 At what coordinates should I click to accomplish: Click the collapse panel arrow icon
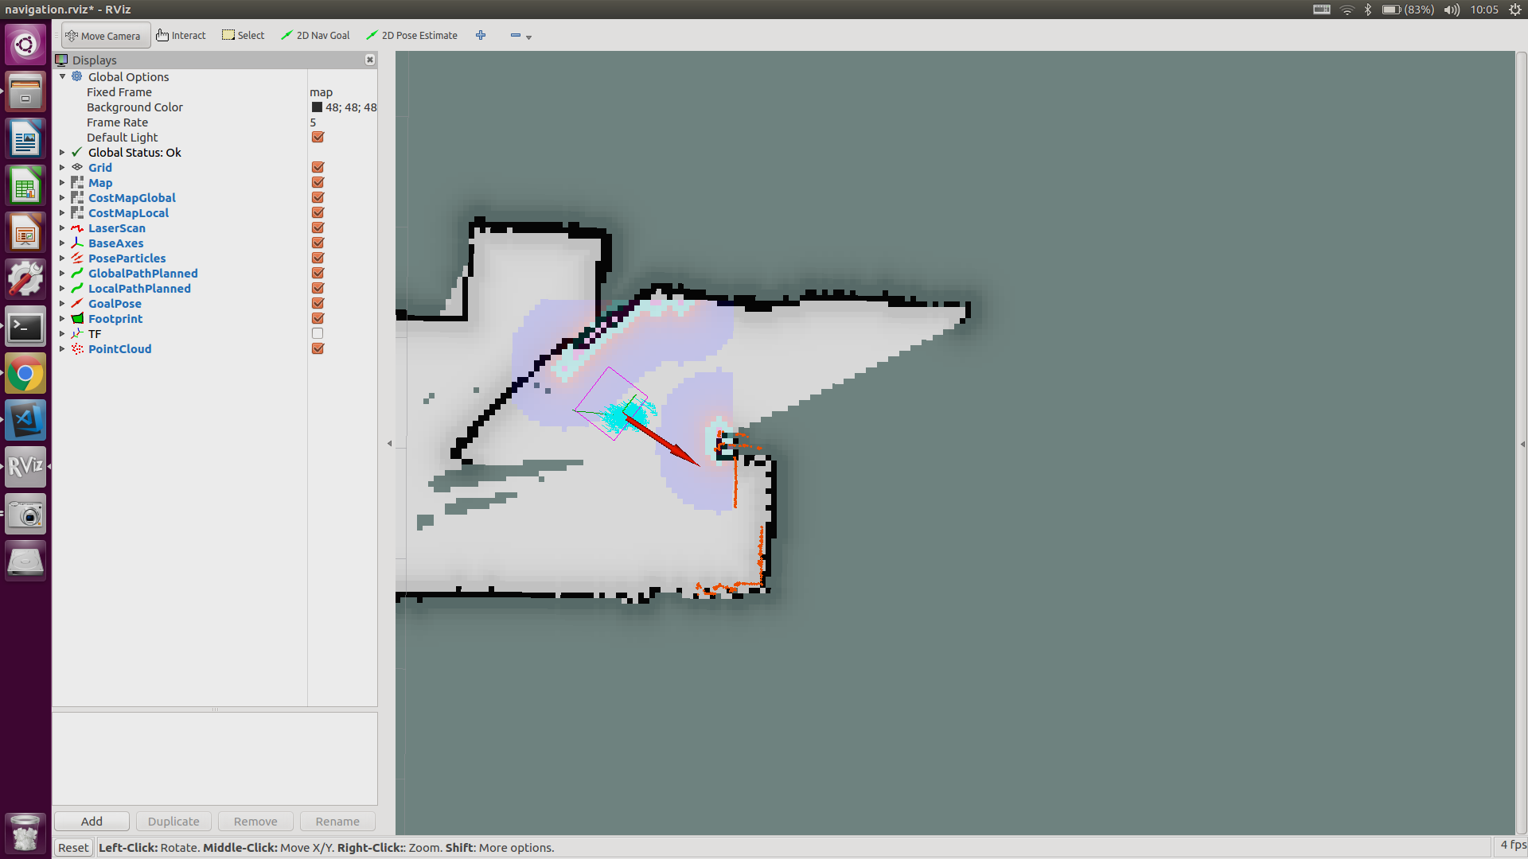[389, 442]
